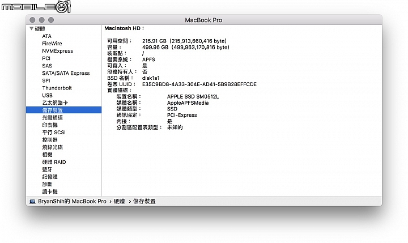Viewport: 408px width, 243px height.
Task: Select SPI in the sidebar
Action: pos(46,80)
